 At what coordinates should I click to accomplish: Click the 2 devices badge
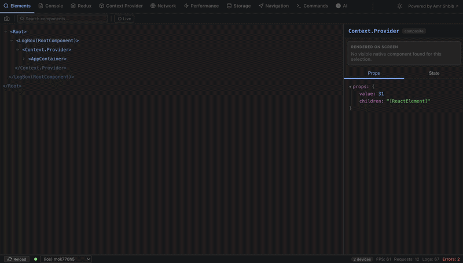[362, 259]
